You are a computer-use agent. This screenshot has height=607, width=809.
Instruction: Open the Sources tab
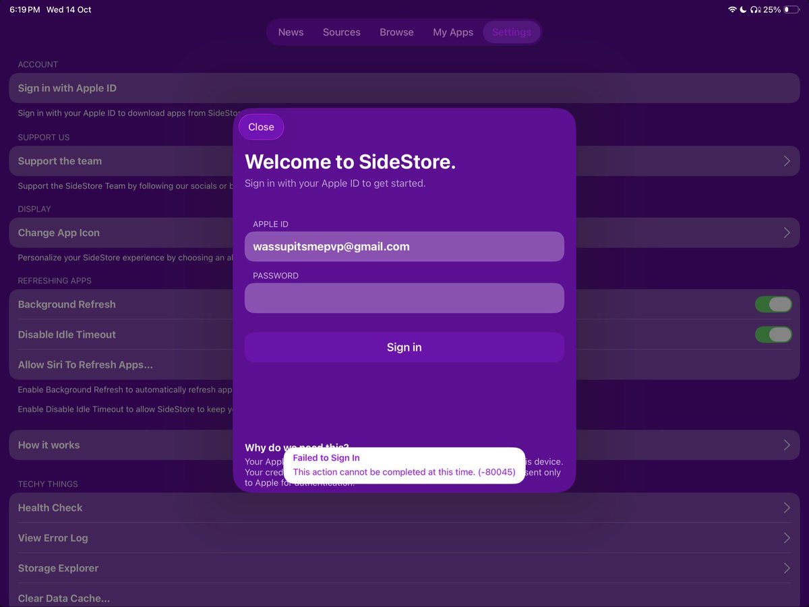(x=342, y=32)
